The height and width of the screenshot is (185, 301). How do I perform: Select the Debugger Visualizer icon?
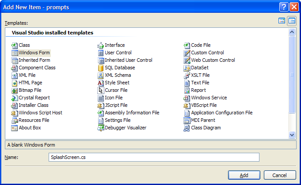tap(100, 128)
